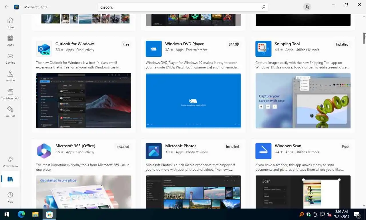This screenshot has height=220, width=366.
Task: Click the Outlook screenshot thumbnail
Action: pos(84,101)
